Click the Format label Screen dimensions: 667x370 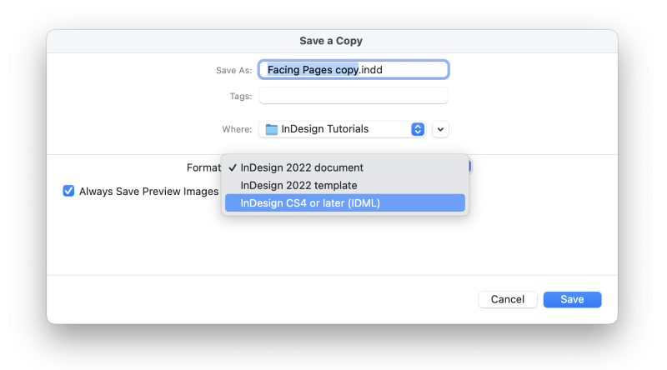[203, 168]
